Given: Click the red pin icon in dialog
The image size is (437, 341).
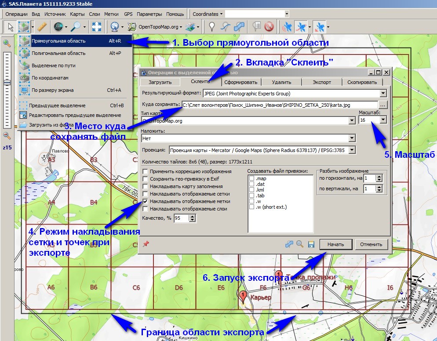Looking at the screenshot, I should point(146,244).
